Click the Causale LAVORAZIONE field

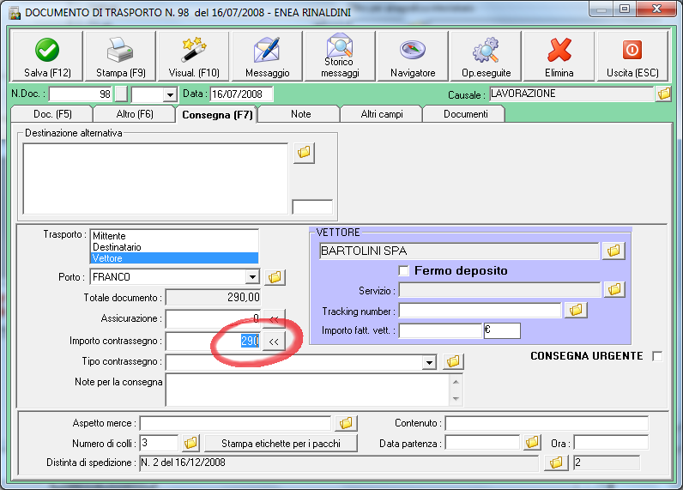pos(571,94)
